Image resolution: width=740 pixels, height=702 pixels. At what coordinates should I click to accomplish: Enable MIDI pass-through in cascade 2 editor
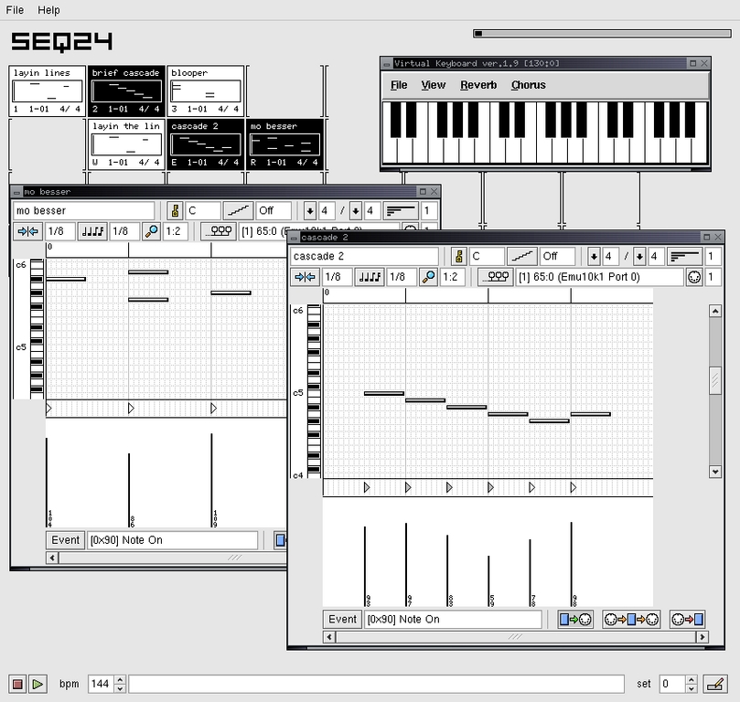(631, 620)
